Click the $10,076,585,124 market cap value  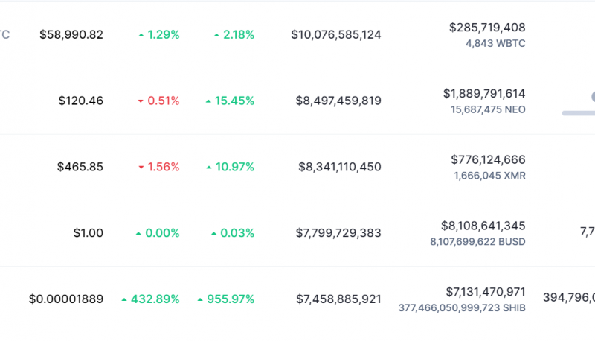[336, 35]
